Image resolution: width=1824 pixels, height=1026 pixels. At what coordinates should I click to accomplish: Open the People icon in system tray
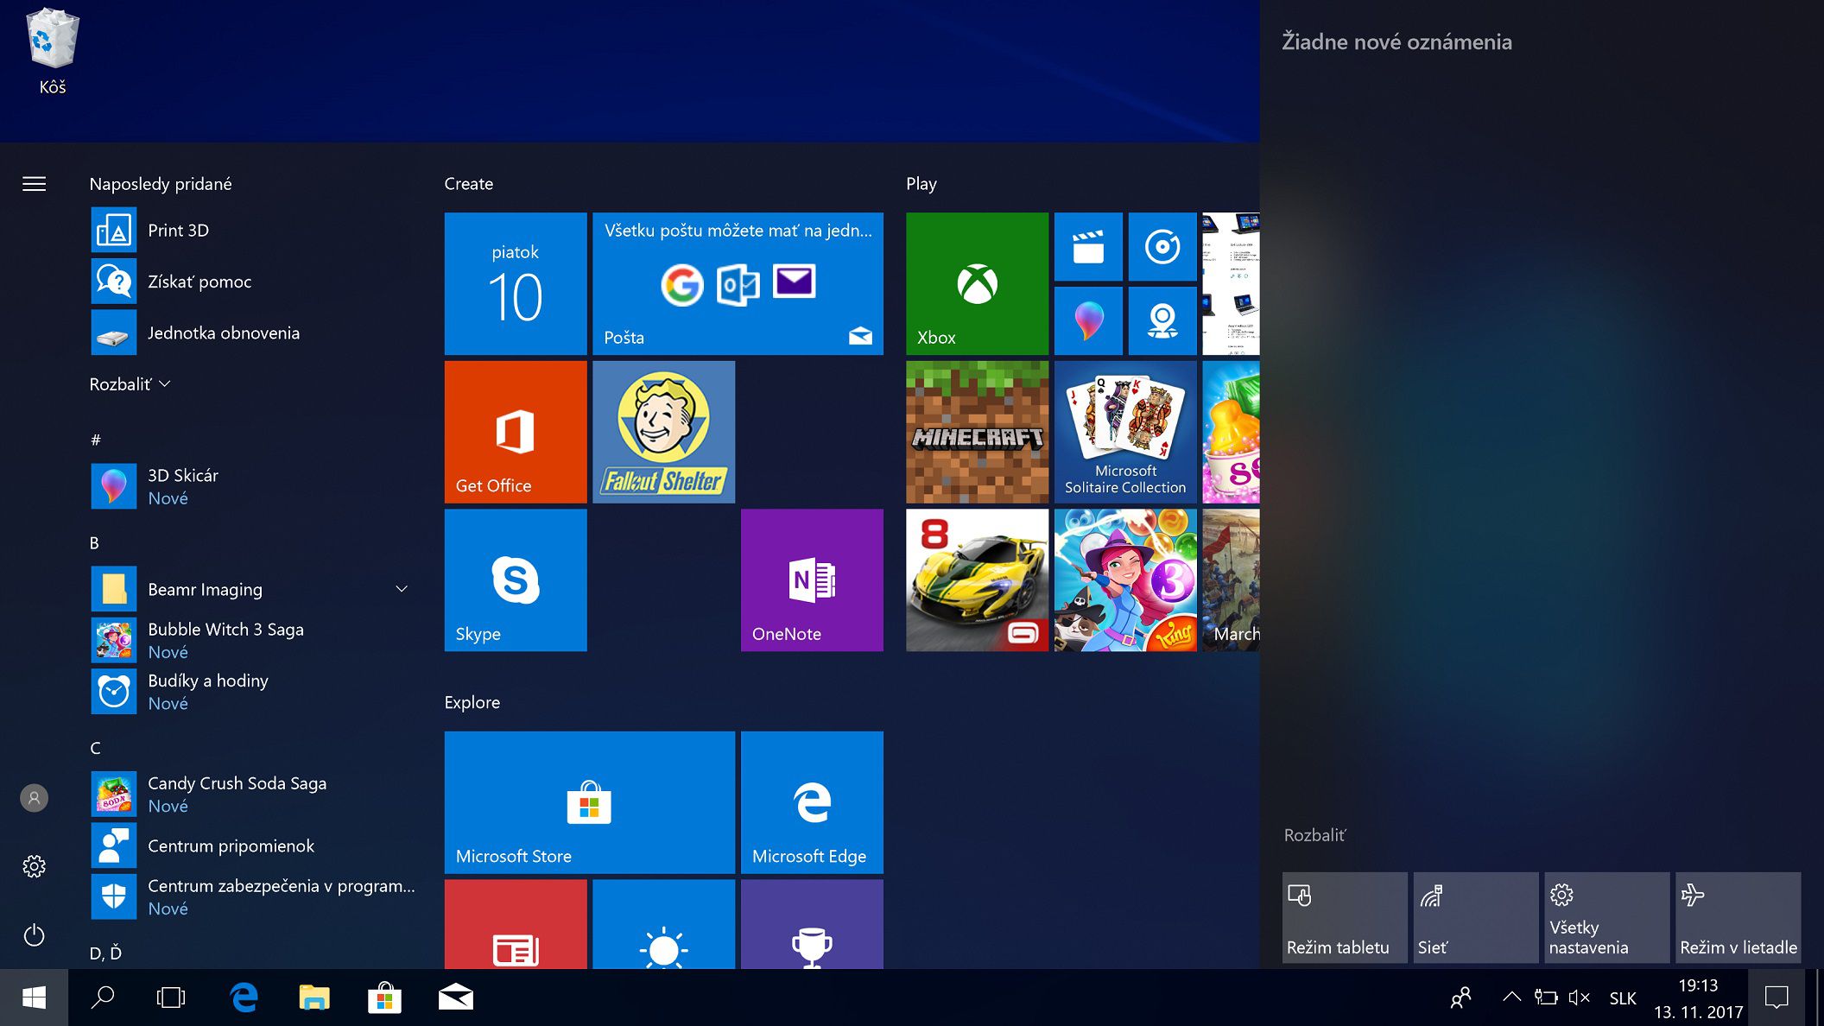pyautogui.click(x=1460, y=997)
